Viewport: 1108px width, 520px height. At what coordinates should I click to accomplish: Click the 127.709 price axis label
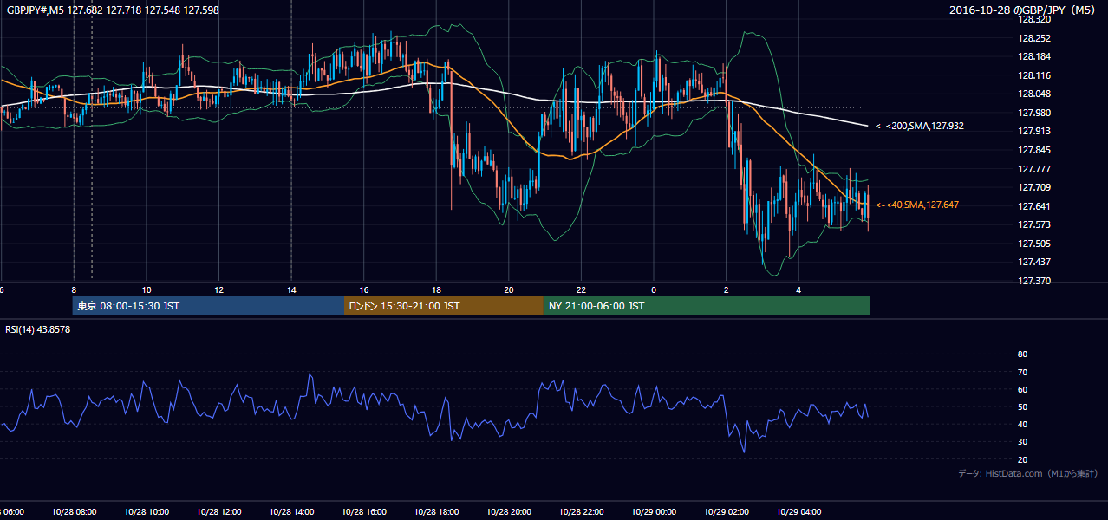[x=1033, y=187]
